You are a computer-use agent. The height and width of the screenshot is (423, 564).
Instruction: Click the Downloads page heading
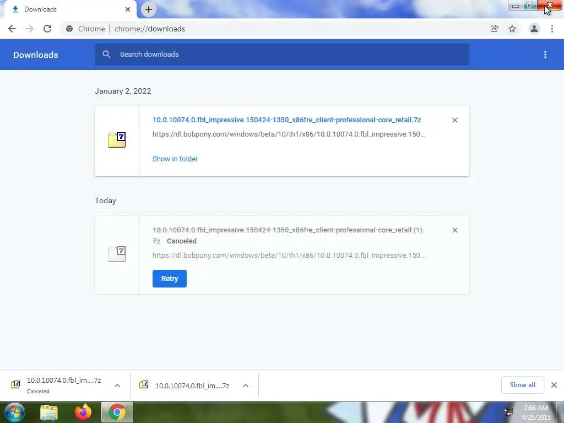point(36,55)
